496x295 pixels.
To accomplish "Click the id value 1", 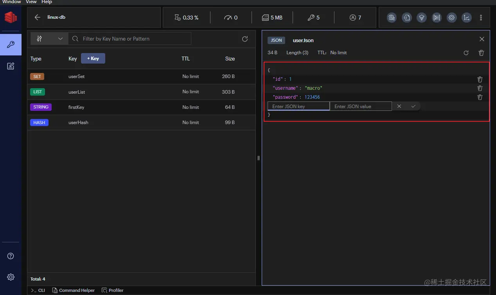I will (x=290, y=79).
